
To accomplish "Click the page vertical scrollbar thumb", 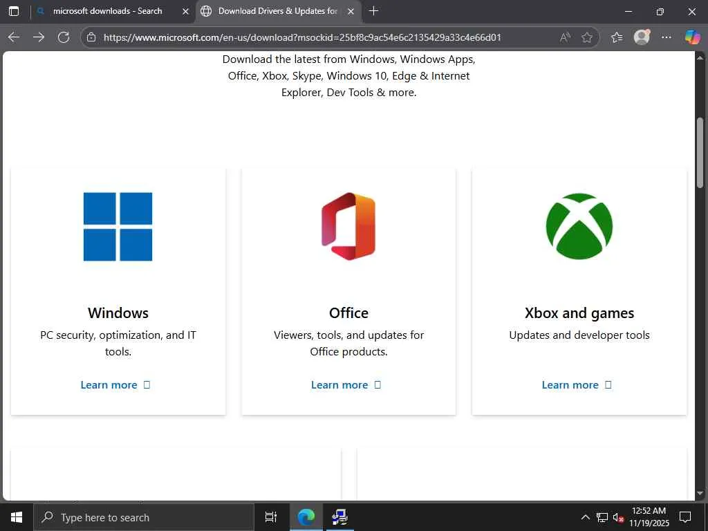I will (700, 153).
